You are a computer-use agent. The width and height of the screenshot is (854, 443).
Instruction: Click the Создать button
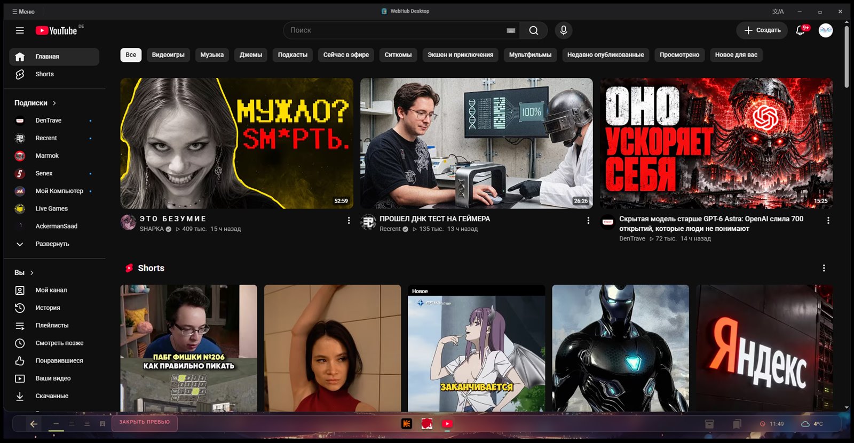click(x=762, y=30)
